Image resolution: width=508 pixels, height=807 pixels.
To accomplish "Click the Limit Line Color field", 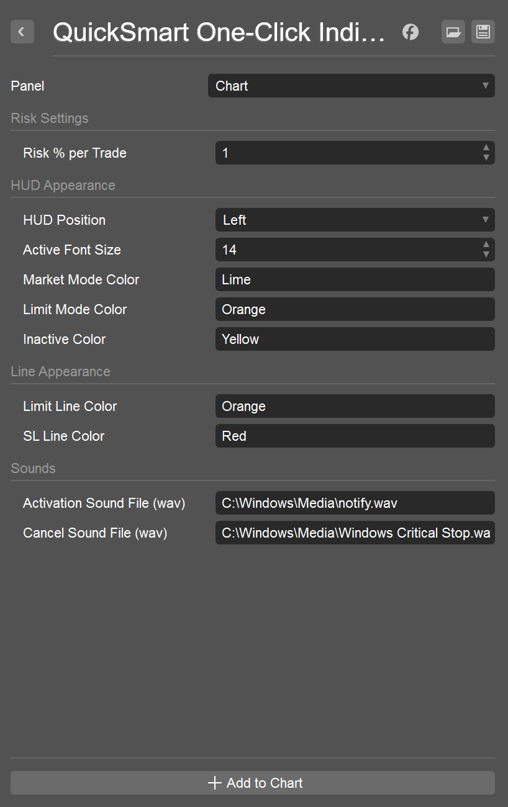I will point(355,406).
